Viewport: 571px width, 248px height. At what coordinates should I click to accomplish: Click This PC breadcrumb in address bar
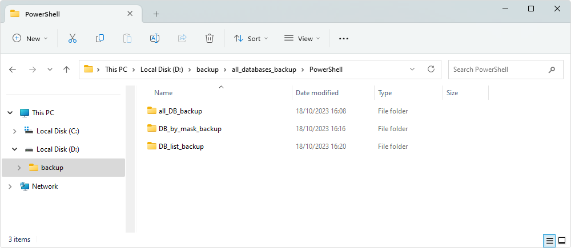pos(116,69)
